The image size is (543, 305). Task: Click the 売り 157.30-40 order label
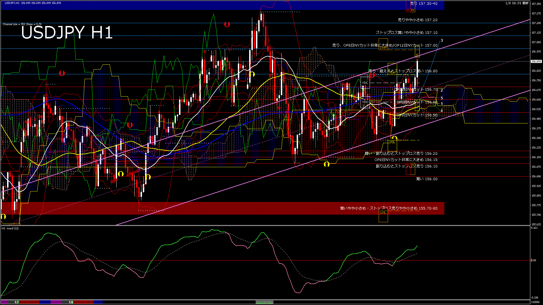click(x=424, y=4)
